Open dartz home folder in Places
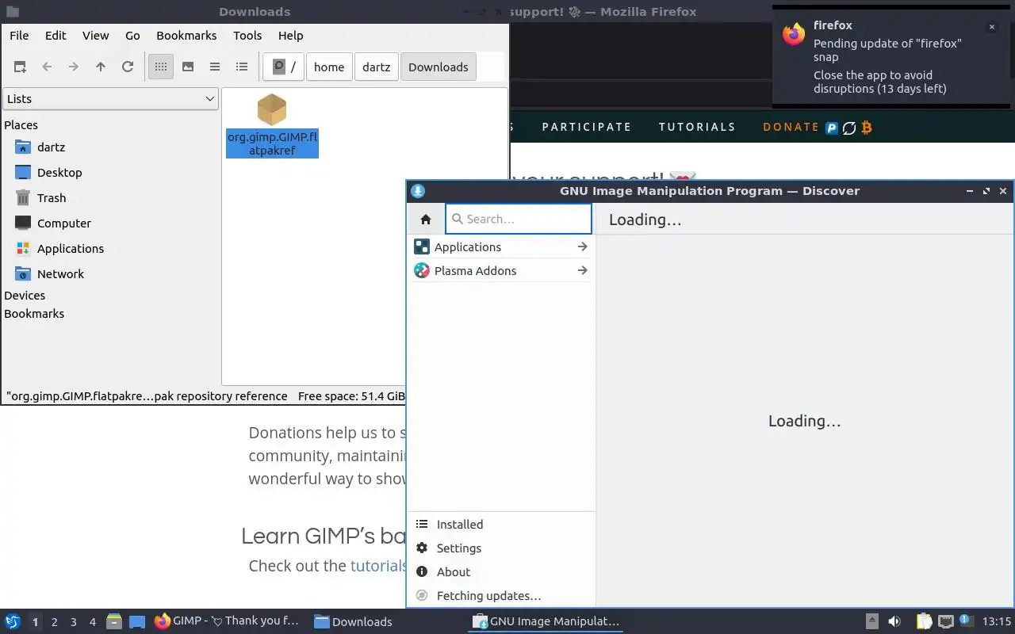Viewport: 1015px width, 634px height. tap(51, 147)
